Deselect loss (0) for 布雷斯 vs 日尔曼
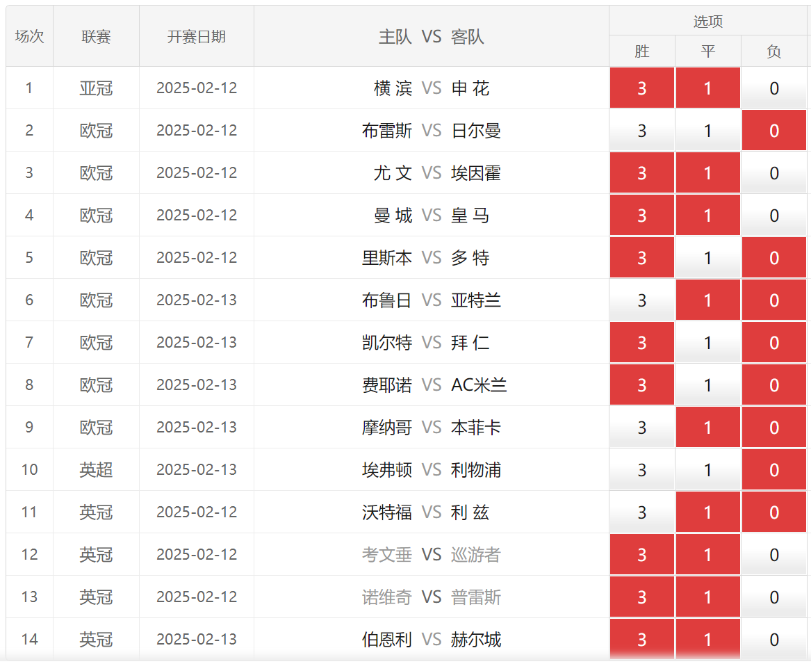 click(773, 131)
